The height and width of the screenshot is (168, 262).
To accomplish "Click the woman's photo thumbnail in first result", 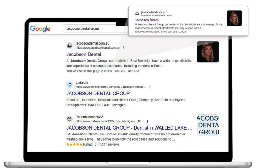I will point(208,52).
